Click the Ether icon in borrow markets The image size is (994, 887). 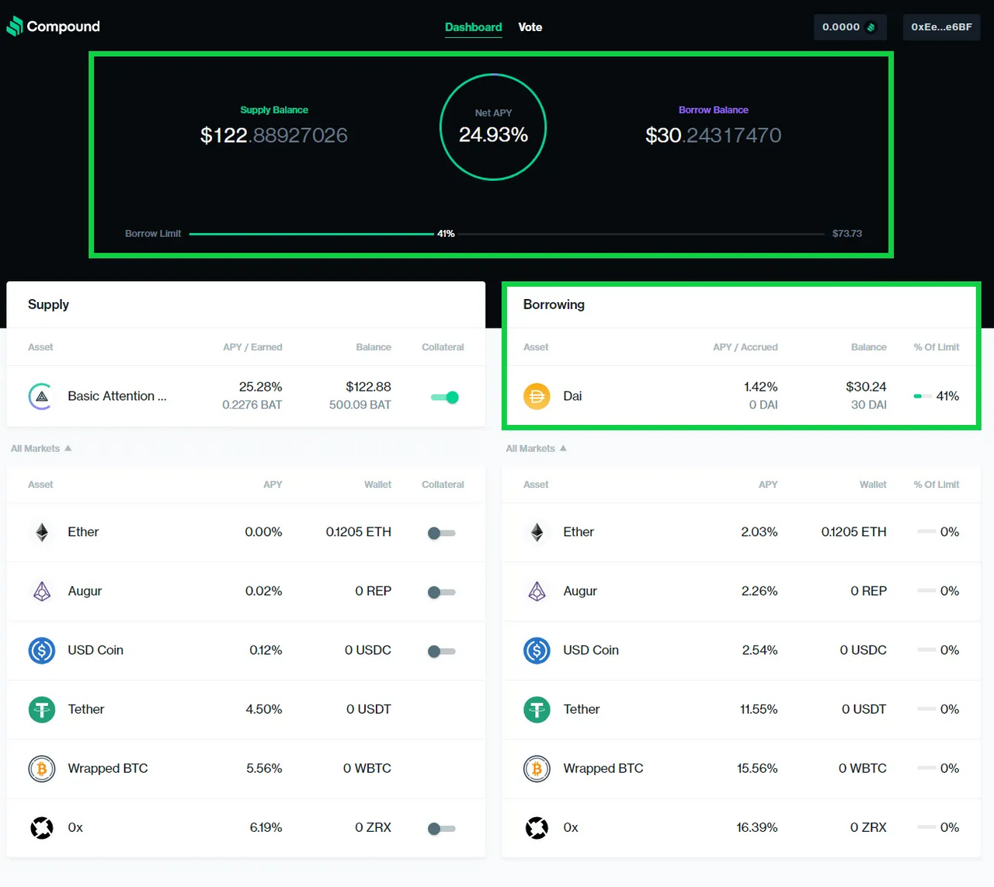pyautogui.click(x=537, y=532)
